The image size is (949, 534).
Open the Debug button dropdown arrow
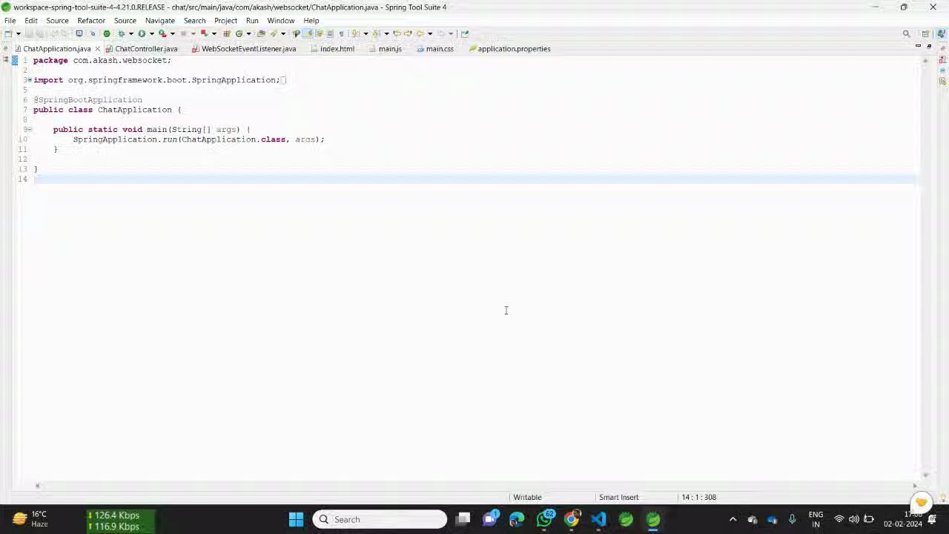click(130, 33)
